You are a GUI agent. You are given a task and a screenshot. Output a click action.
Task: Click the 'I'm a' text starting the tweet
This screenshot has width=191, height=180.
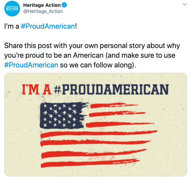11,26
